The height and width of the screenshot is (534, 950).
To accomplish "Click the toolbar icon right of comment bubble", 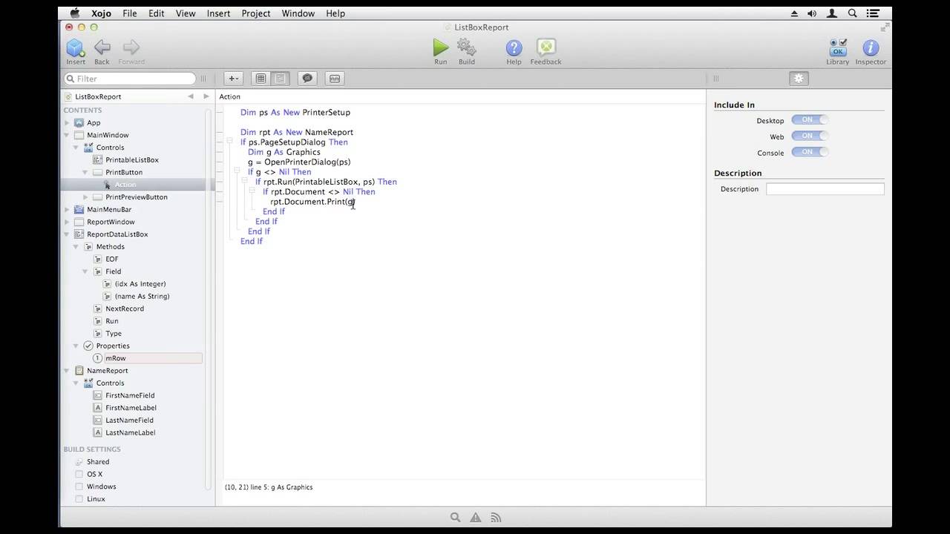I will [335, 79].
